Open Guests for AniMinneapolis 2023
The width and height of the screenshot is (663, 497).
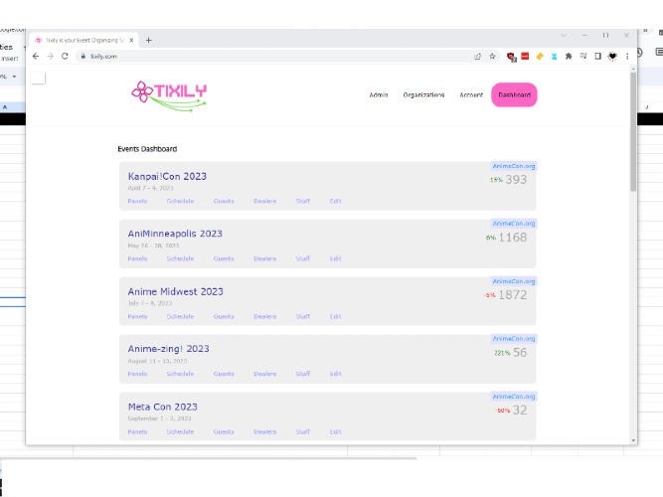[x=224, y=258]
